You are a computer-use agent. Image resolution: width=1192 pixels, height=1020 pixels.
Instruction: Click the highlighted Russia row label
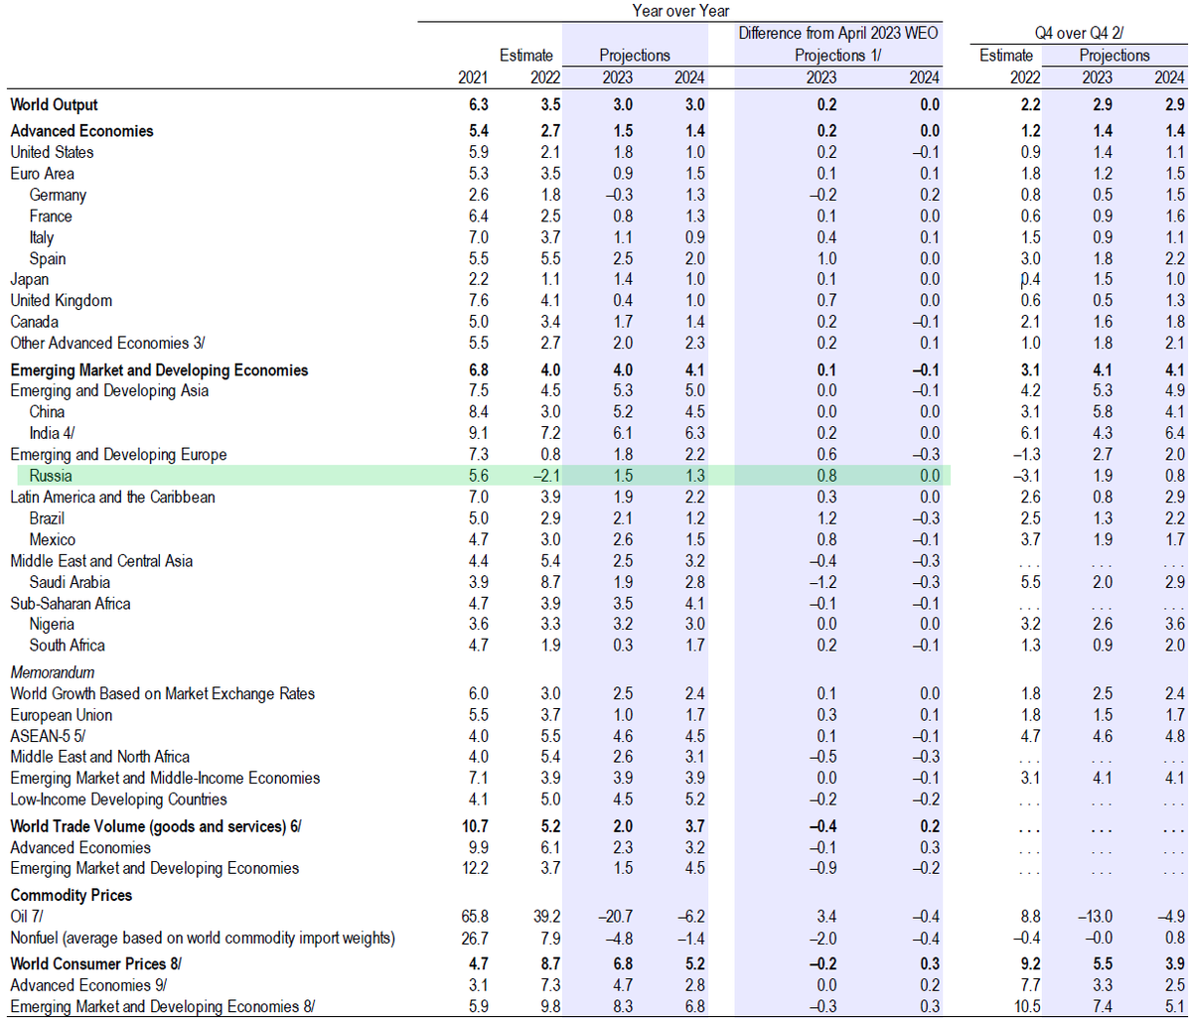pos(51,476)
